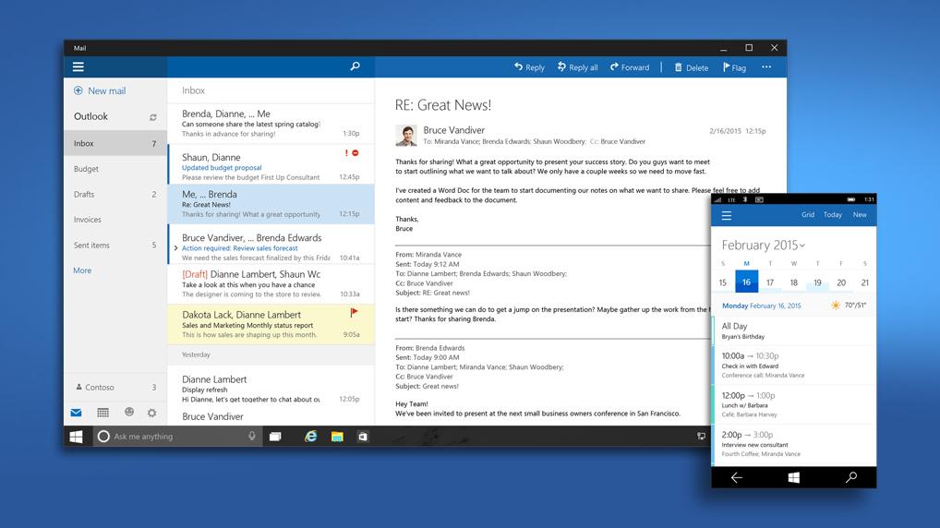Switch to the Calendar icon in Mail

coord(102,413)
